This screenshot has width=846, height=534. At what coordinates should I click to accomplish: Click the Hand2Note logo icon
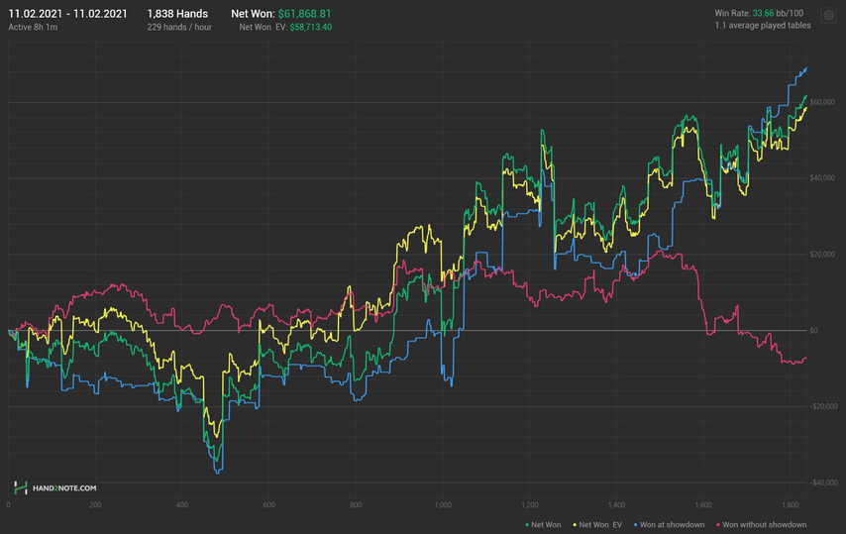(x=21, y=488)
